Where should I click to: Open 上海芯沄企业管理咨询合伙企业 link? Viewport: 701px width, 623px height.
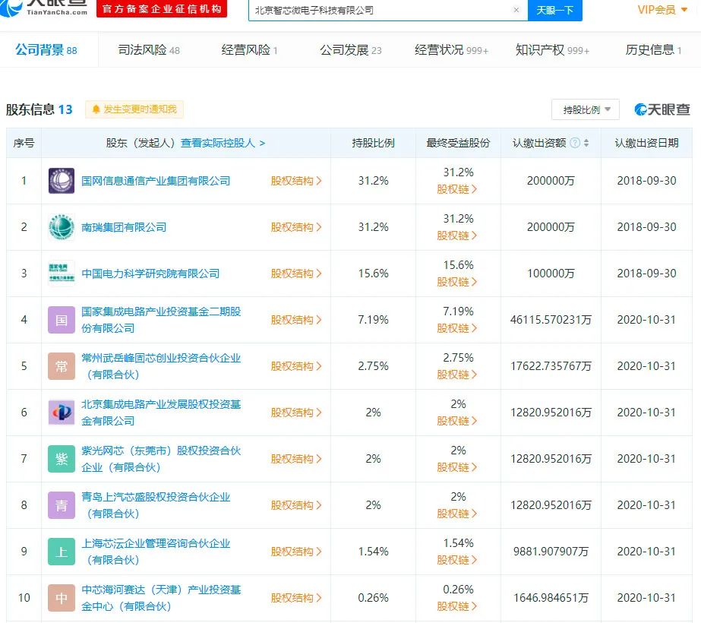(x=156, y=552)
